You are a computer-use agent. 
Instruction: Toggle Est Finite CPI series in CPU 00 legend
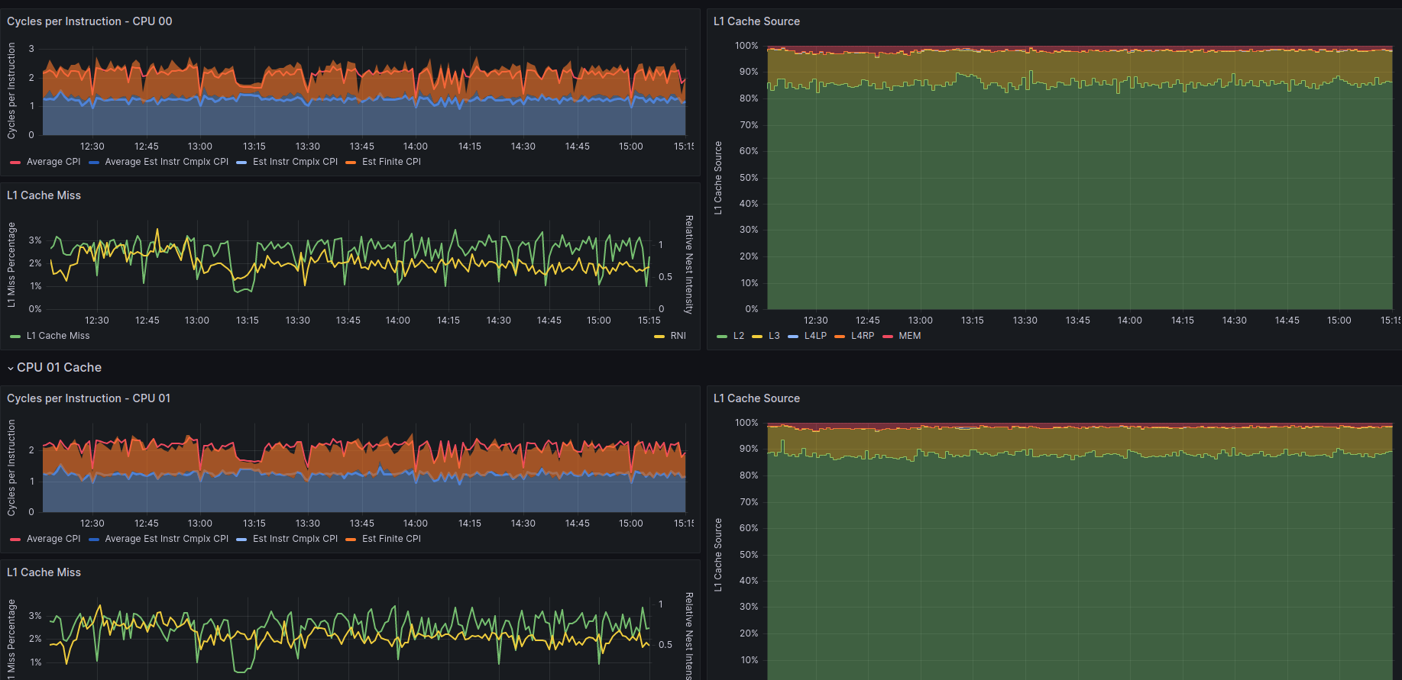point(391,162)
